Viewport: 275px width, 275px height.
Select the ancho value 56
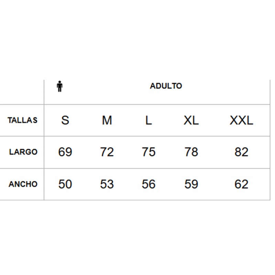pyautogui.click(x=148, y=184)
